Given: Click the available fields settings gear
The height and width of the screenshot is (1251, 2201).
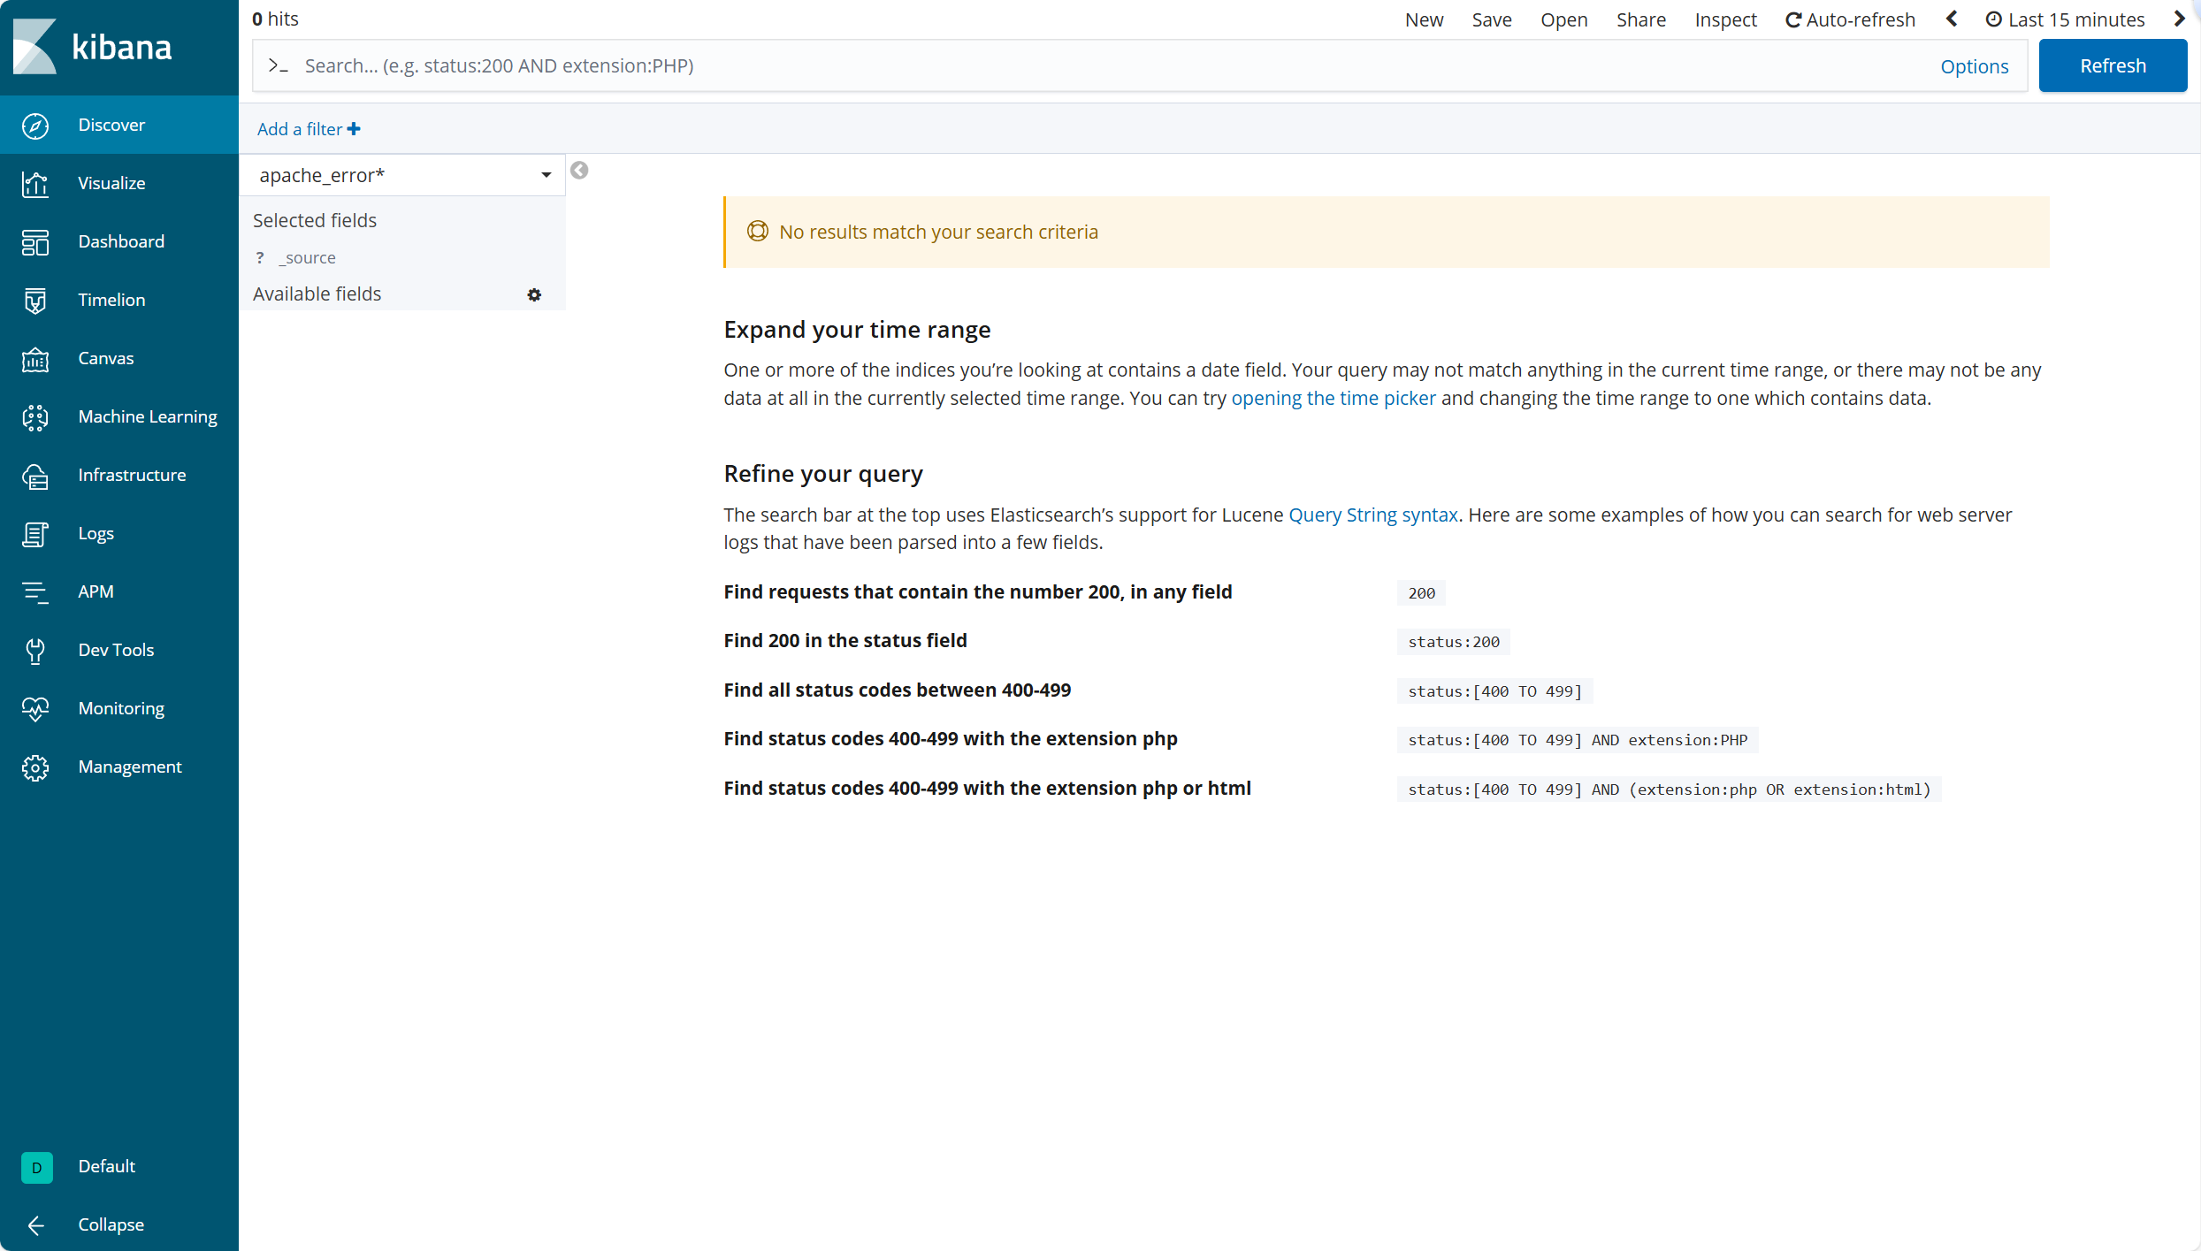Looking at the screenshot, I should 534,294.
